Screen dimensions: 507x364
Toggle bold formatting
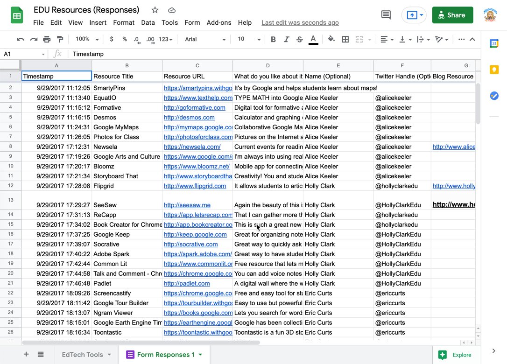(273, 39)
